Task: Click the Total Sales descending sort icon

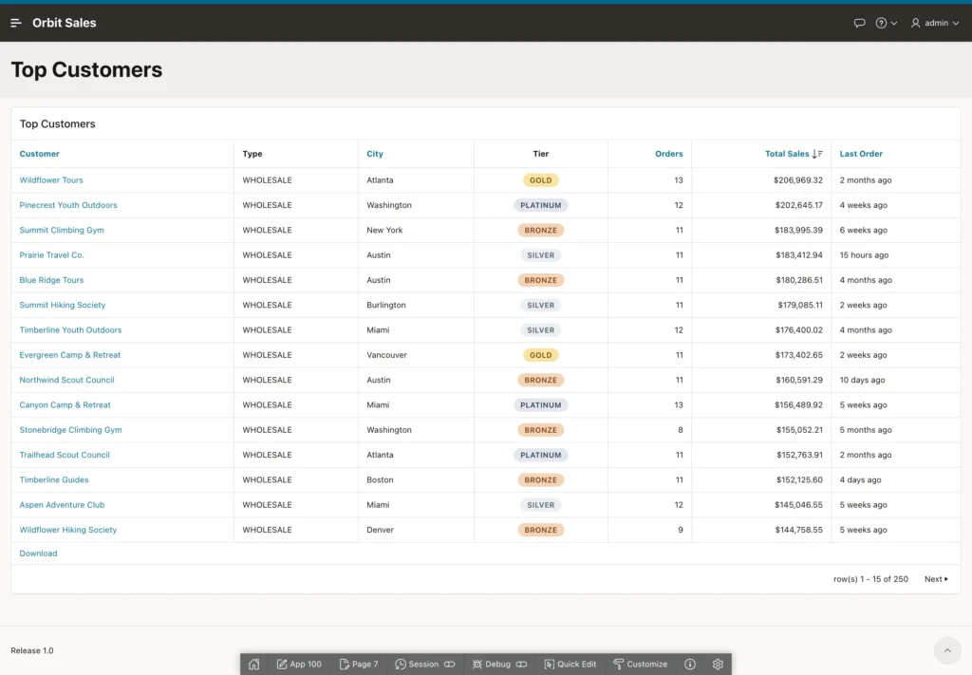Action: tap(817, 154)
